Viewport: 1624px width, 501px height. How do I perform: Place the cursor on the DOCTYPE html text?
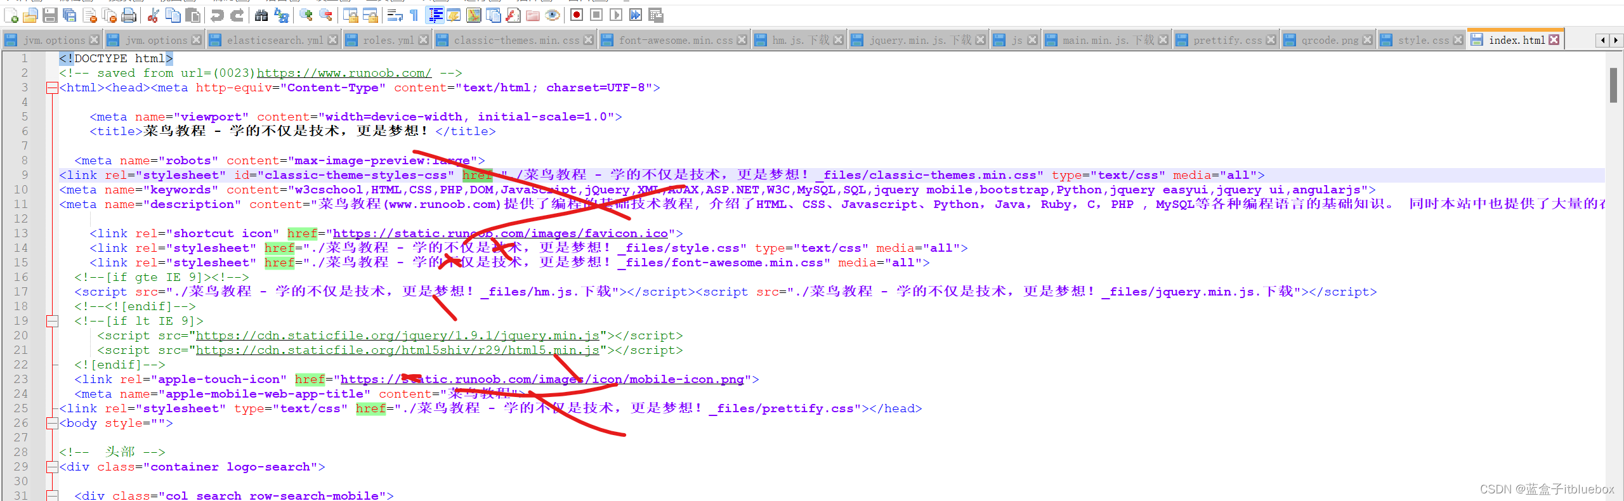pos(115,58)
